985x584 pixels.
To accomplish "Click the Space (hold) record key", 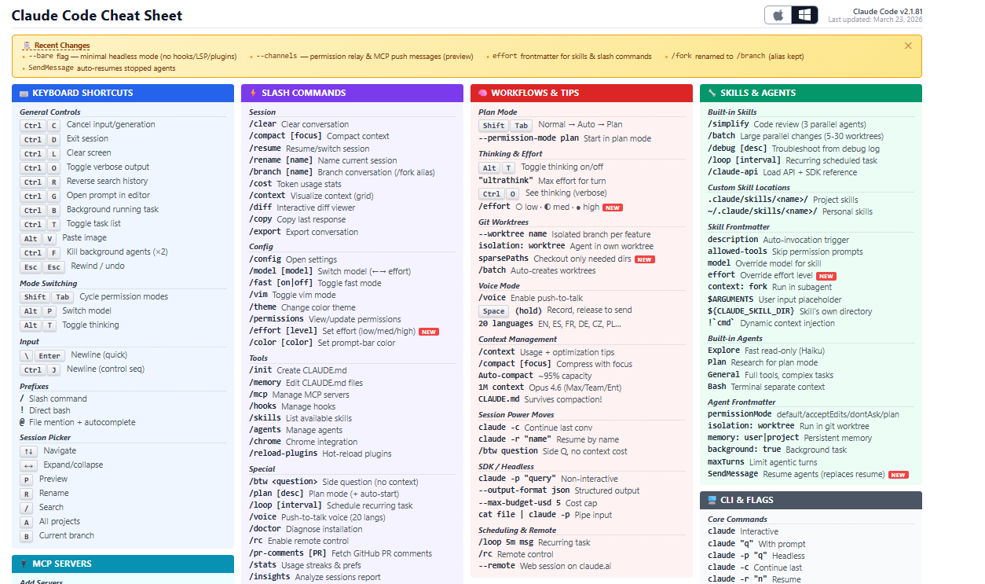I will pyautogui.click(x=492, y=310).
